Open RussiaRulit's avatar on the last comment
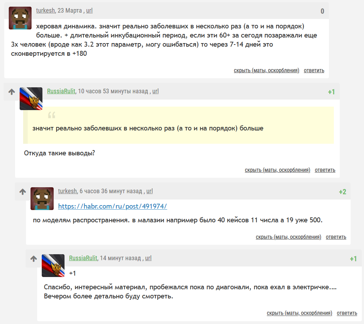 tap(53, 265)
